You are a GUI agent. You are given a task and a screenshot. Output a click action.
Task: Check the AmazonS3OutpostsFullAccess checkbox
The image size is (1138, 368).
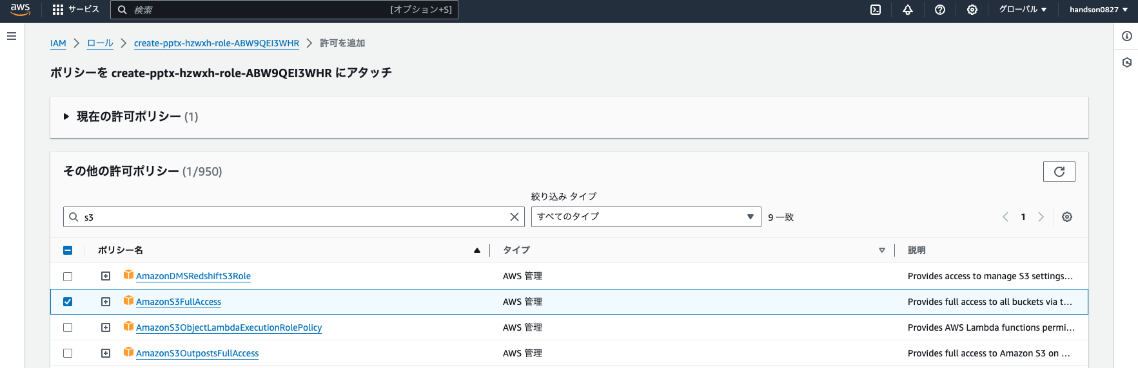(x=68, y=353)
